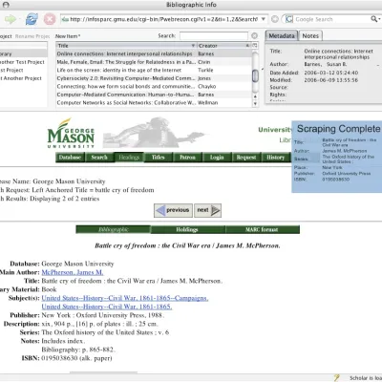The height and width of the screenshot is (382, 382).
Task: Open Civil War, 1861-1865--Campaigns subject link
Action: (x=125, y=298)
